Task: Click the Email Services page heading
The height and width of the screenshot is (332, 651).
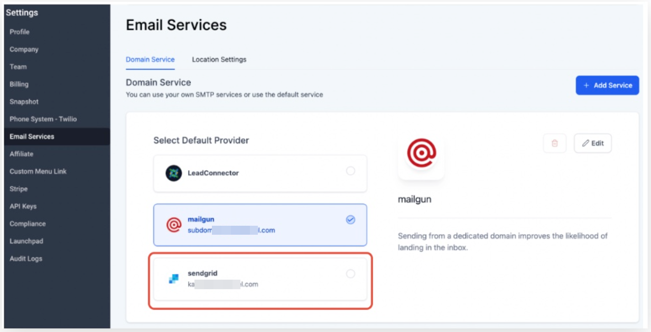Action: [x=176, y=25]
